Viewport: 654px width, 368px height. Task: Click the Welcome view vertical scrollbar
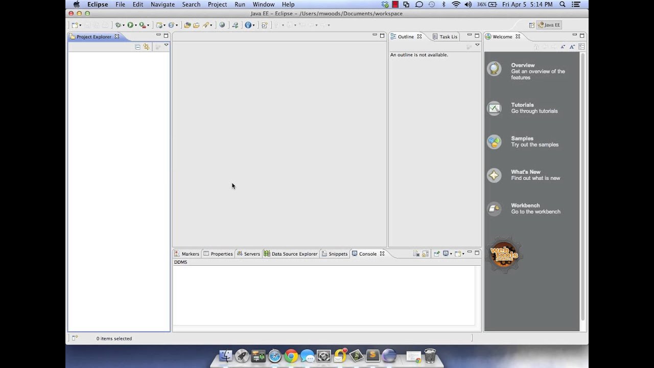pos(583,187)
